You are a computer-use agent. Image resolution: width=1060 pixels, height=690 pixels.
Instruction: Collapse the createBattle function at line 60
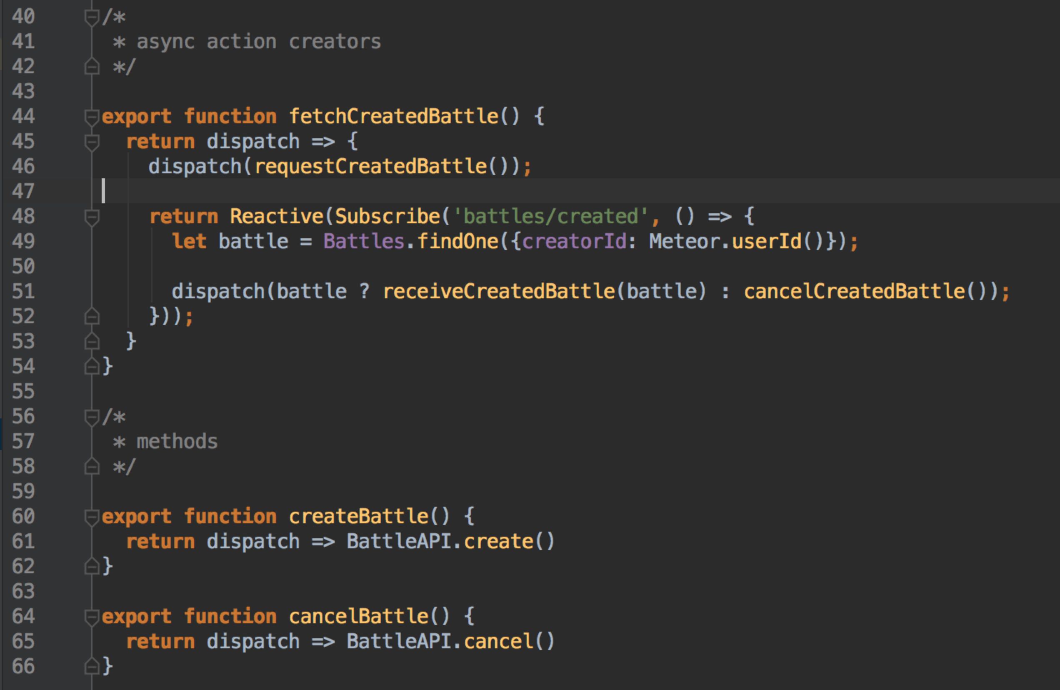coord(92,517)
